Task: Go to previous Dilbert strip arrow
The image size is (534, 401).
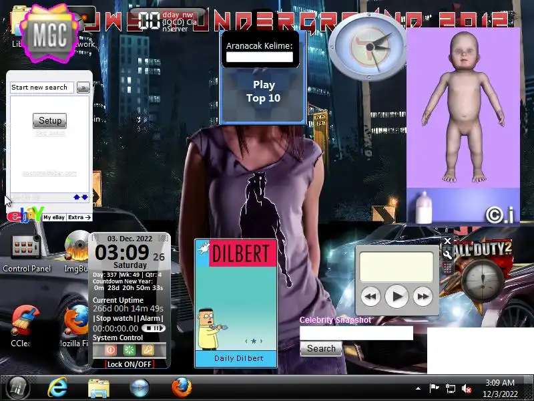Action: click(x=246, y=341)
